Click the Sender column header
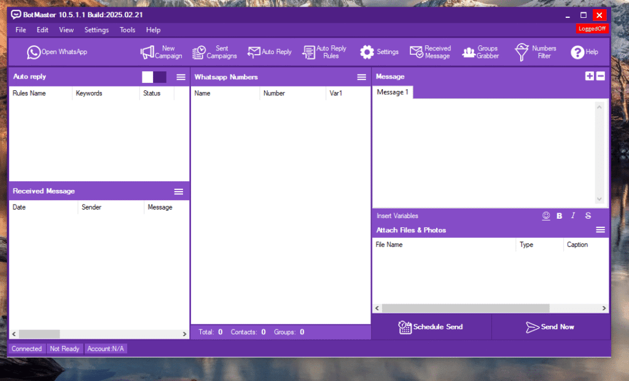The image size is (629, 381). pos(111,207)
